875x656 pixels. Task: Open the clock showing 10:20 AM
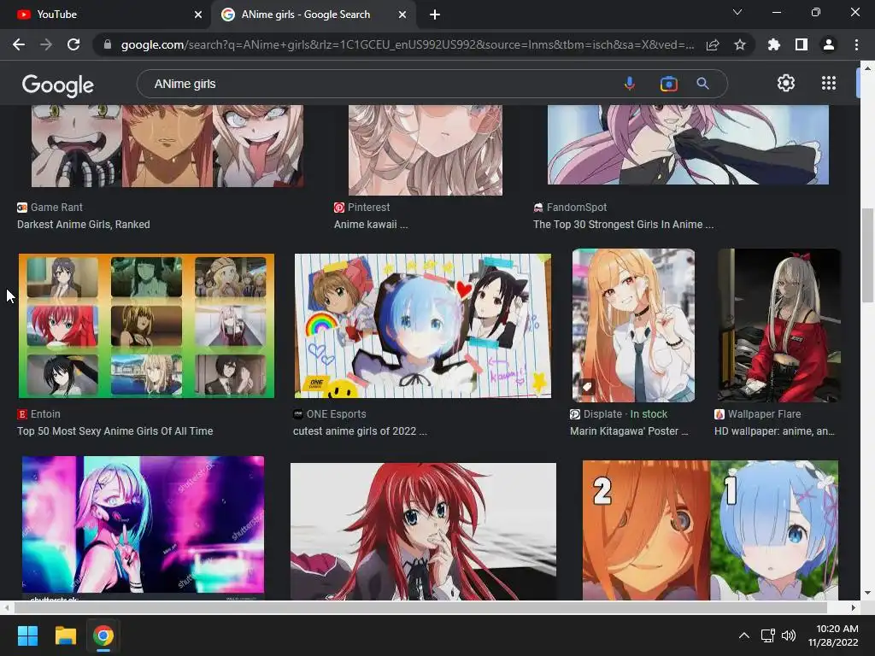pyautogui.click(x=834, y=635)
